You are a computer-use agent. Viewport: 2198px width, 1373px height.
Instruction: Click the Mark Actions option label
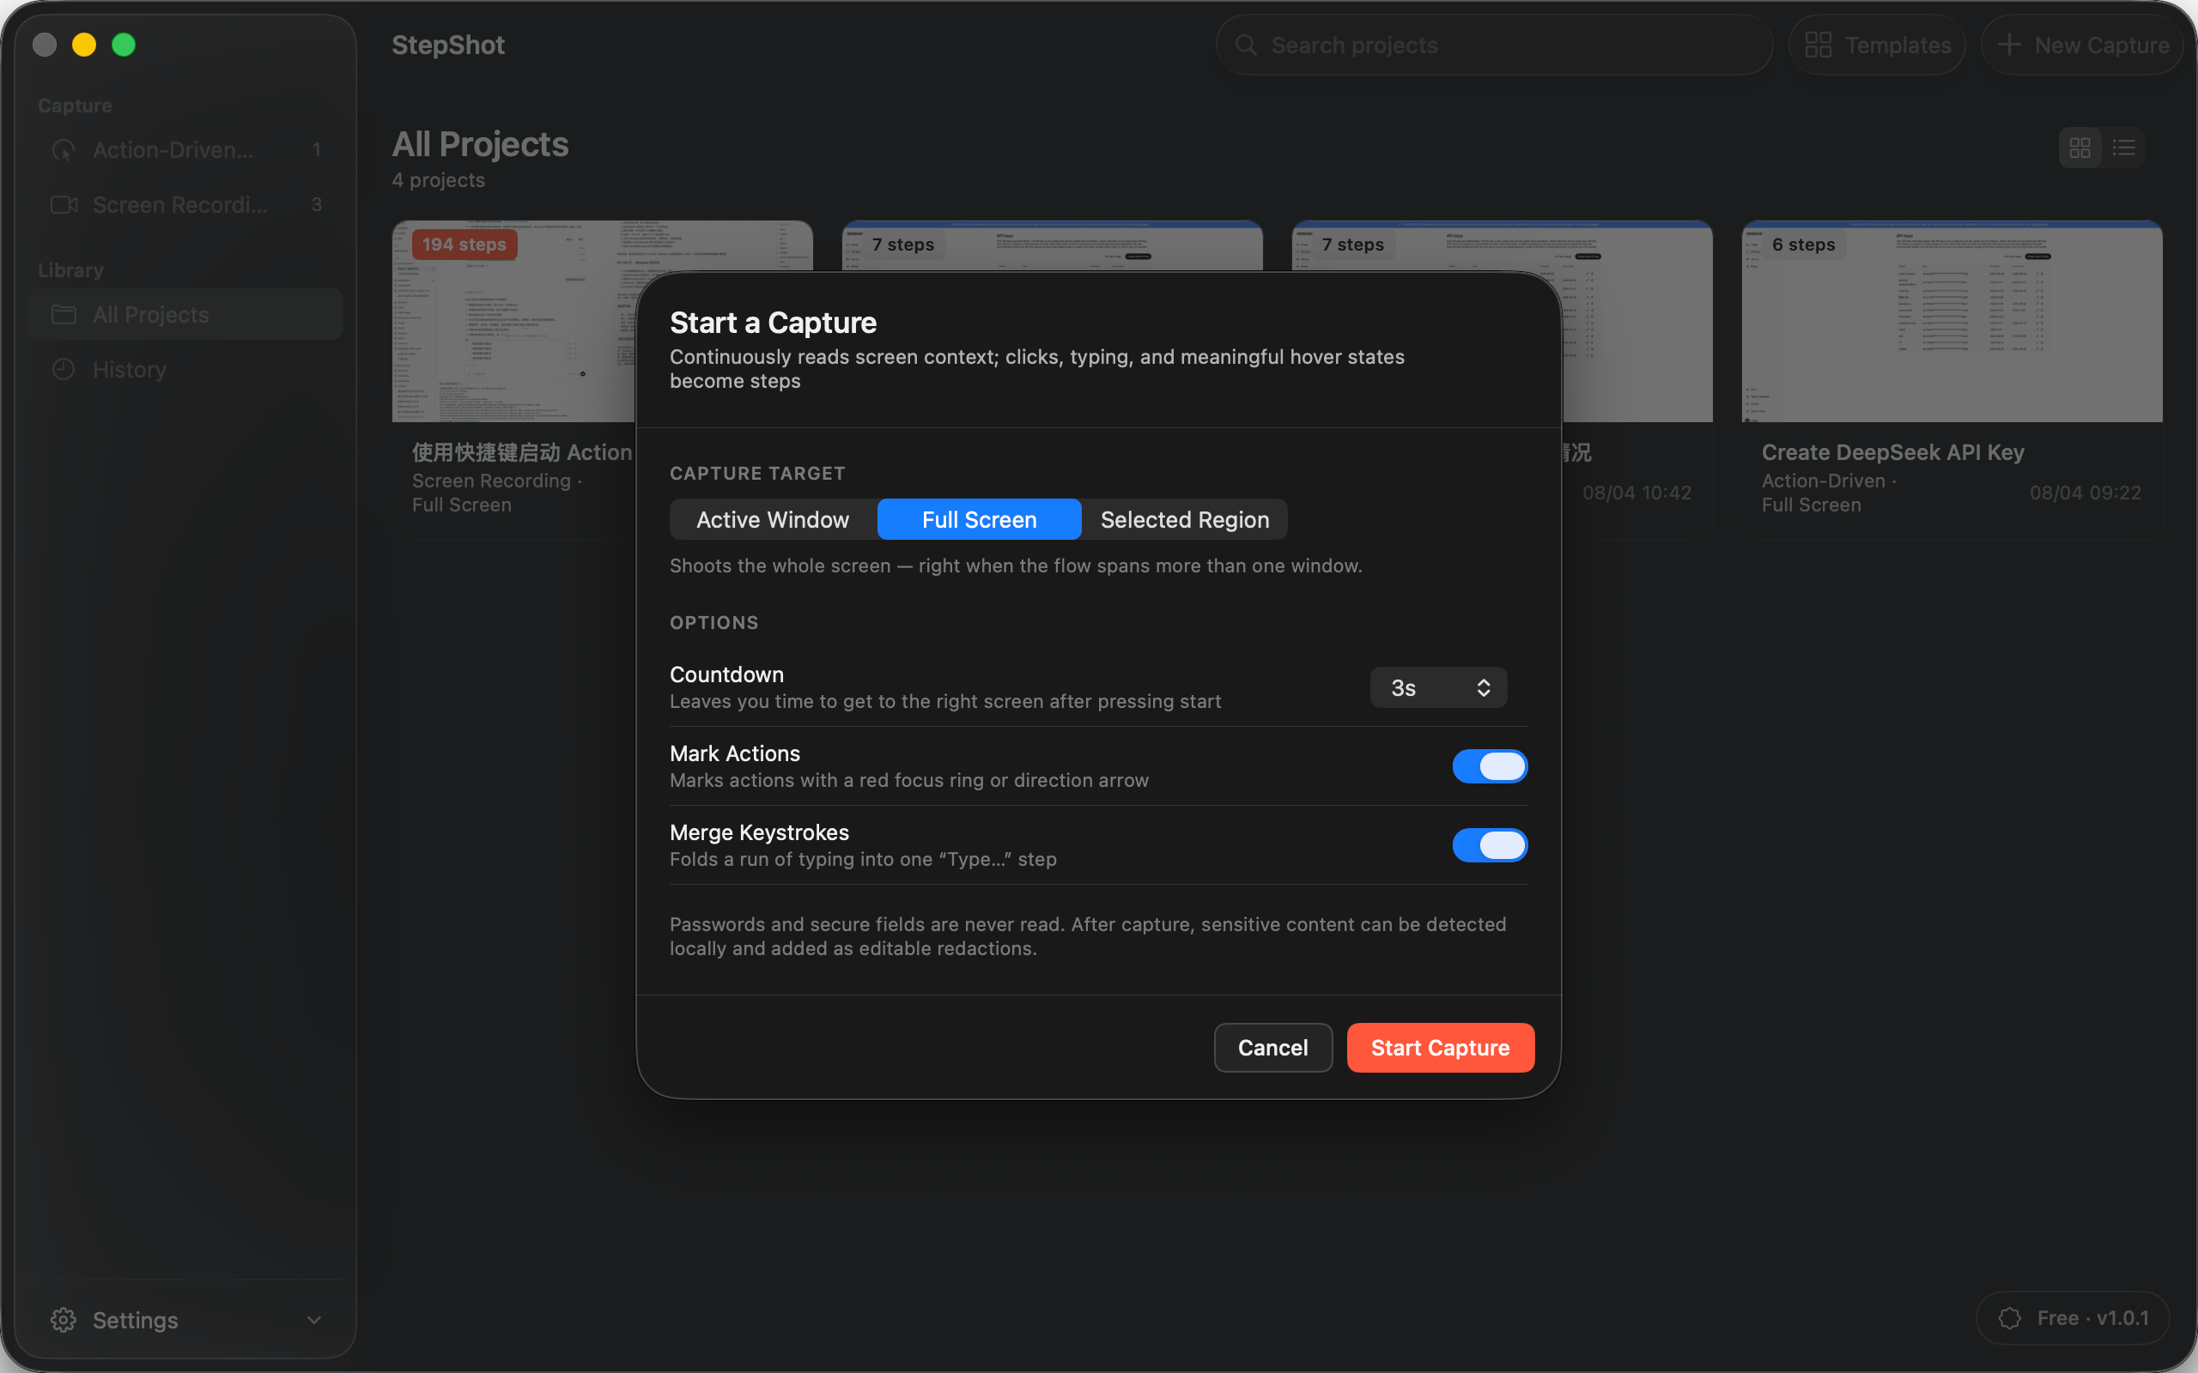(x=735, y=753)
